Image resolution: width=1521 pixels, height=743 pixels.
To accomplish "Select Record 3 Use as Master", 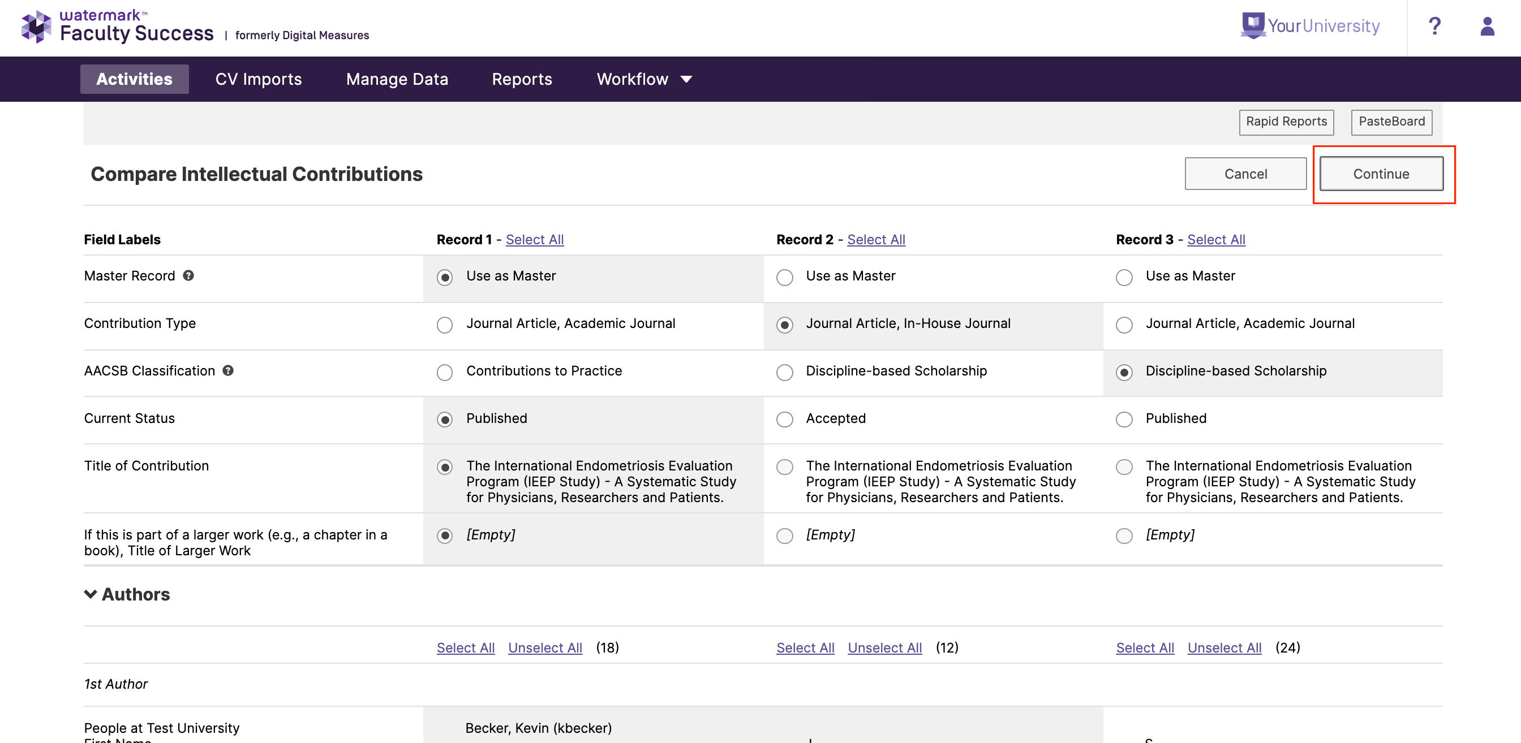I will pyautogui.click(x=1124, y=278).
